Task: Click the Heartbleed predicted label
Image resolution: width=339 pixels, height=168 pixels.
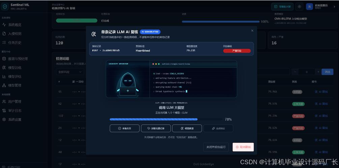Action: click(x=143, y=51)
